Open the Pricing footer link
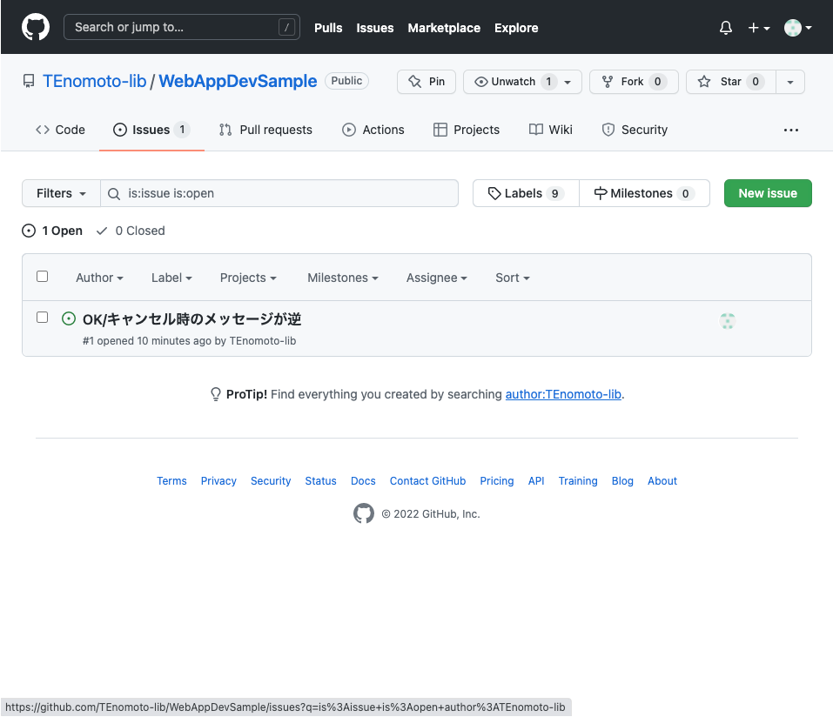The width and height of the screenshot is (833, 717). coord(497,480)
